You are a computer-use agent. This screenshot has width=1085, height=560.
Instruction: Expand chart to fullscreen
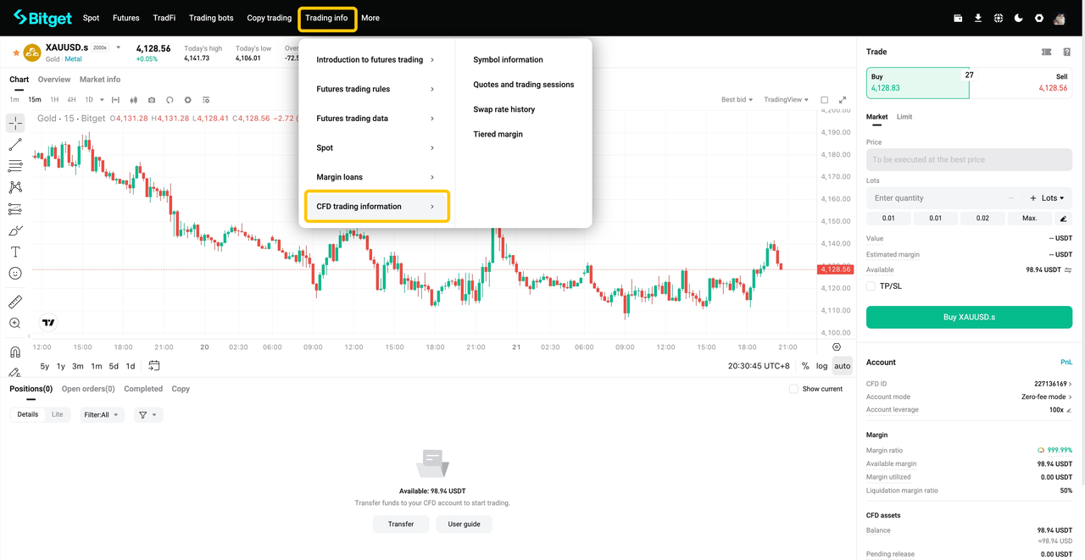(843, 100)
